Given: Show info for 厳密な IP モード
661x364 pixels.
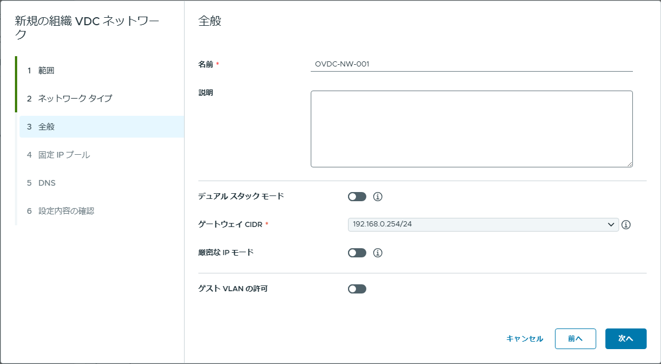Looking at the screenshot, I should pos(378,253).
